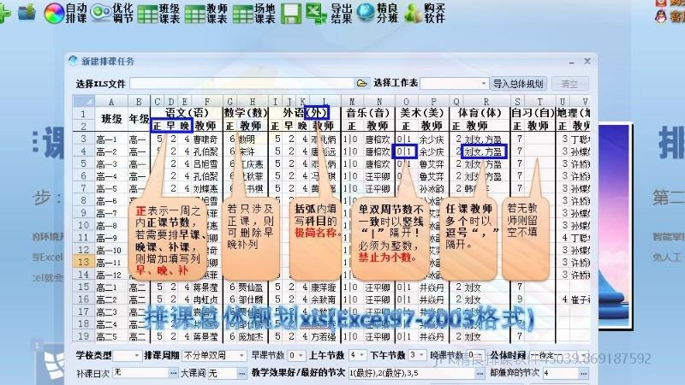The width and height of the screenshot is (685, 385).
Task: Open the 选择工作表 dropdown
Action: [483, 83]
